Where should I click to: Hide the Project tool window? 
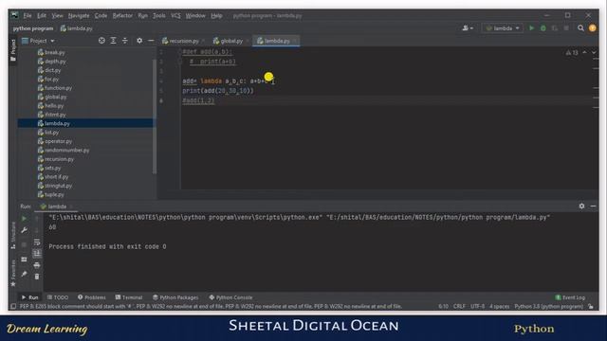click(151, 41)
